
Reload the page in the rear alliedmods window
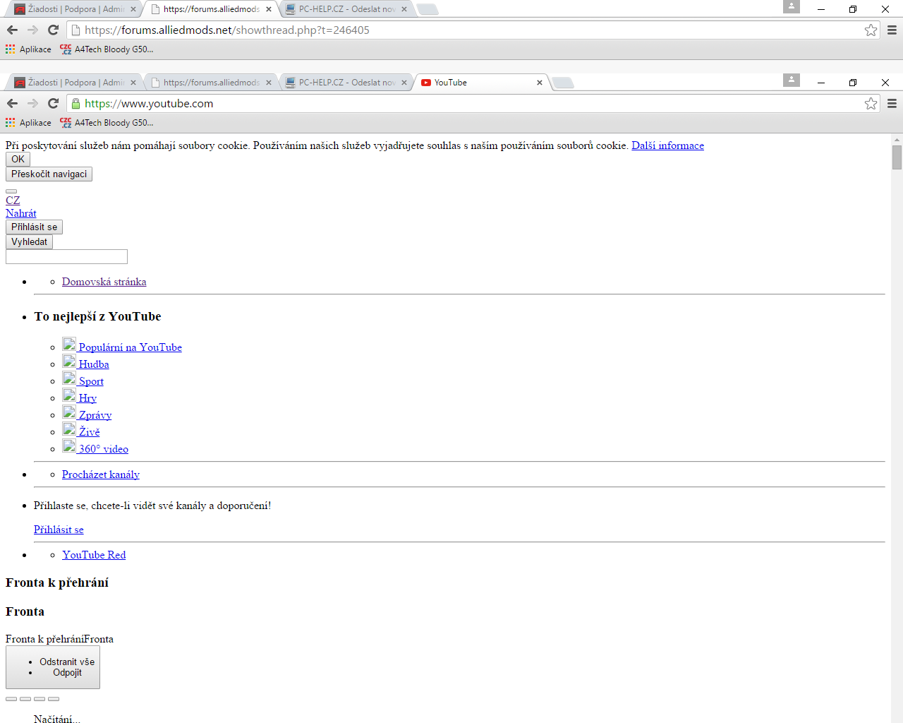pyautogui.click(x=53, y=30)
